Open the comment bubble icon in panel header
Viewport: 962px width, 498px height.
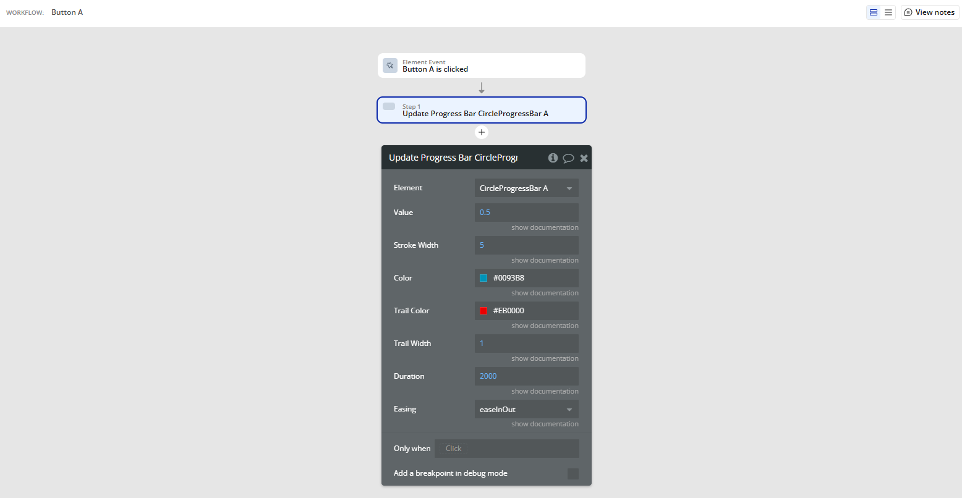tap(568, 158)
